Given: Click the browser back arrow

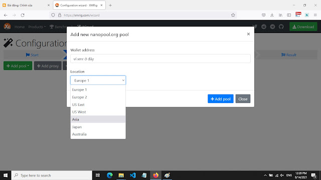Looking at the screenshot, I should point(6,15).
